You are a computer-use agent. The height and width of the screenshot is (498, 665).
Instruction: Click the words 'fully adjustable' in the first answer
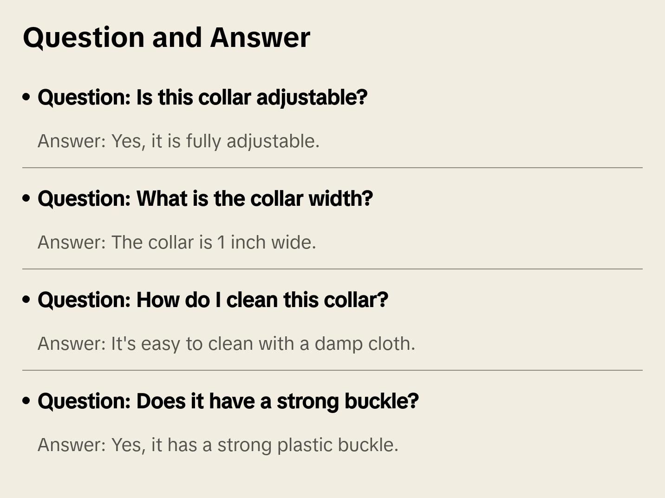coord(253,141)
